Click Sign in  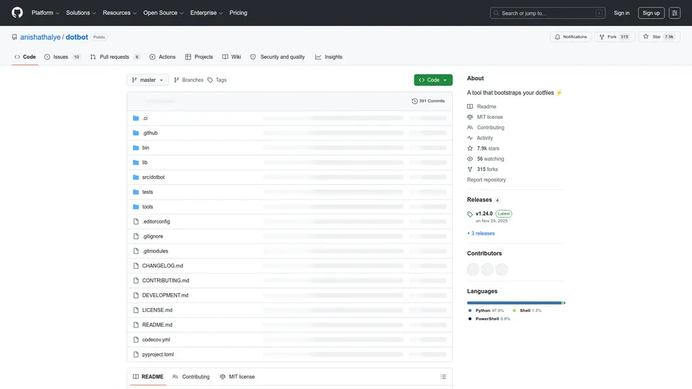pos(622,13)
